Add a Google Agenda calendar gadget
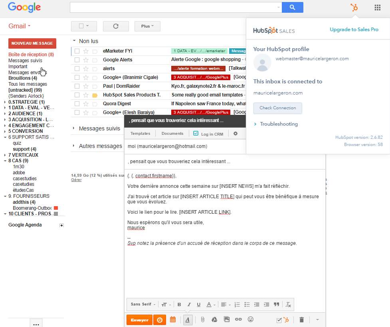Image resolution: width=390 pixels, height=327 pixels. click(x=62, y=225)
